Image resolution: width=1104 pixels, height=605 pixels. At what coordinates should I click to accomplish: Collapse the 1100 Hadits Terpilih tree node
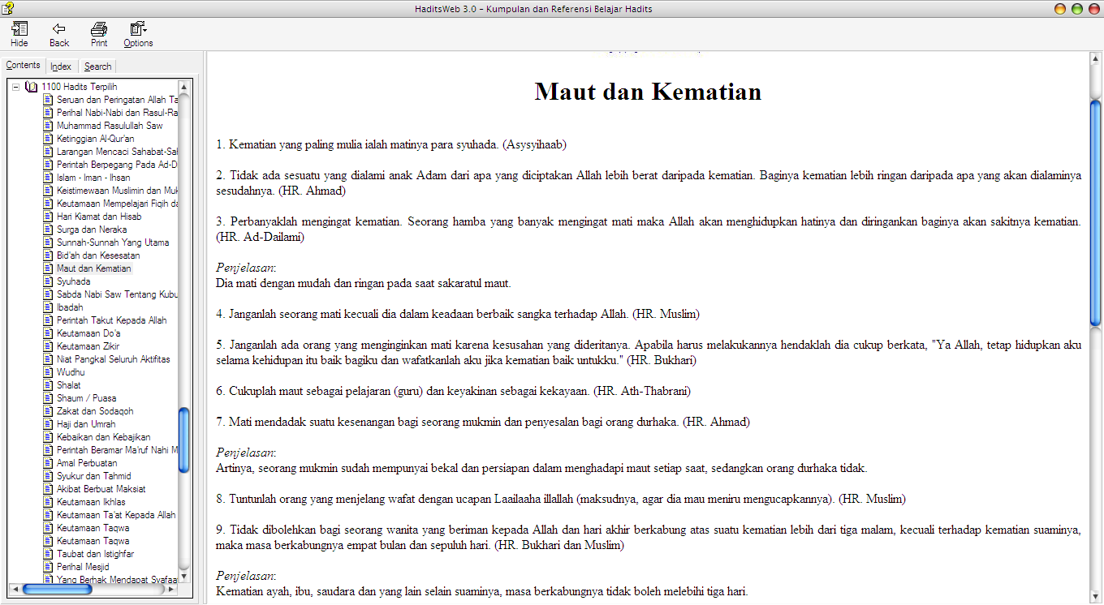(x=15, y=87)
